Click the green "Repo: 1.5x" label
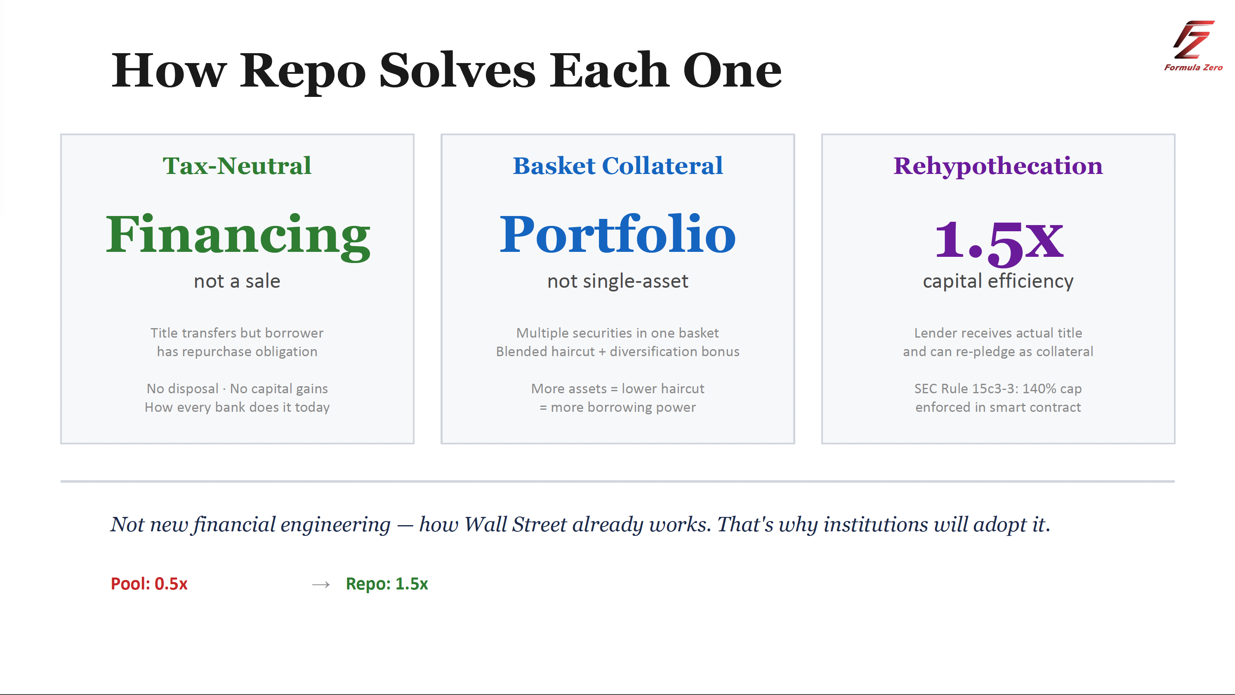This screenshot has height=695, width=1235. [x=387, y=584]
